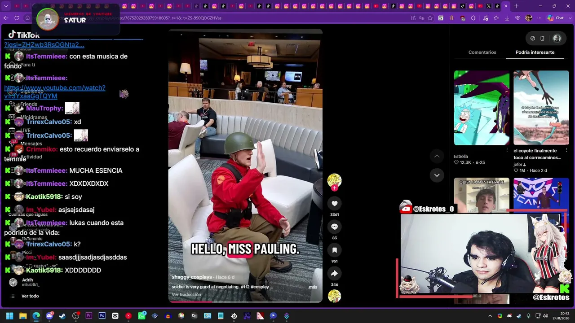The image size is (575, 323).
Task: Click the TikTok logo
Action: pos(24,35)
